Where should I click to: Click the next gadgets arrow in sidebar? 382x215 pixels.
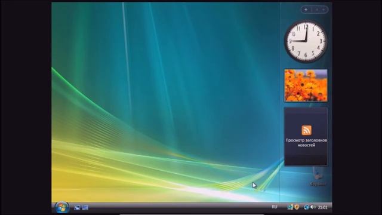[x=324, y=10]
